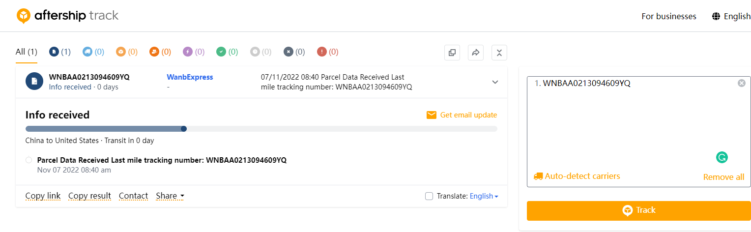
Task: Open the Share dropdown menu
Action: (170, 196)
